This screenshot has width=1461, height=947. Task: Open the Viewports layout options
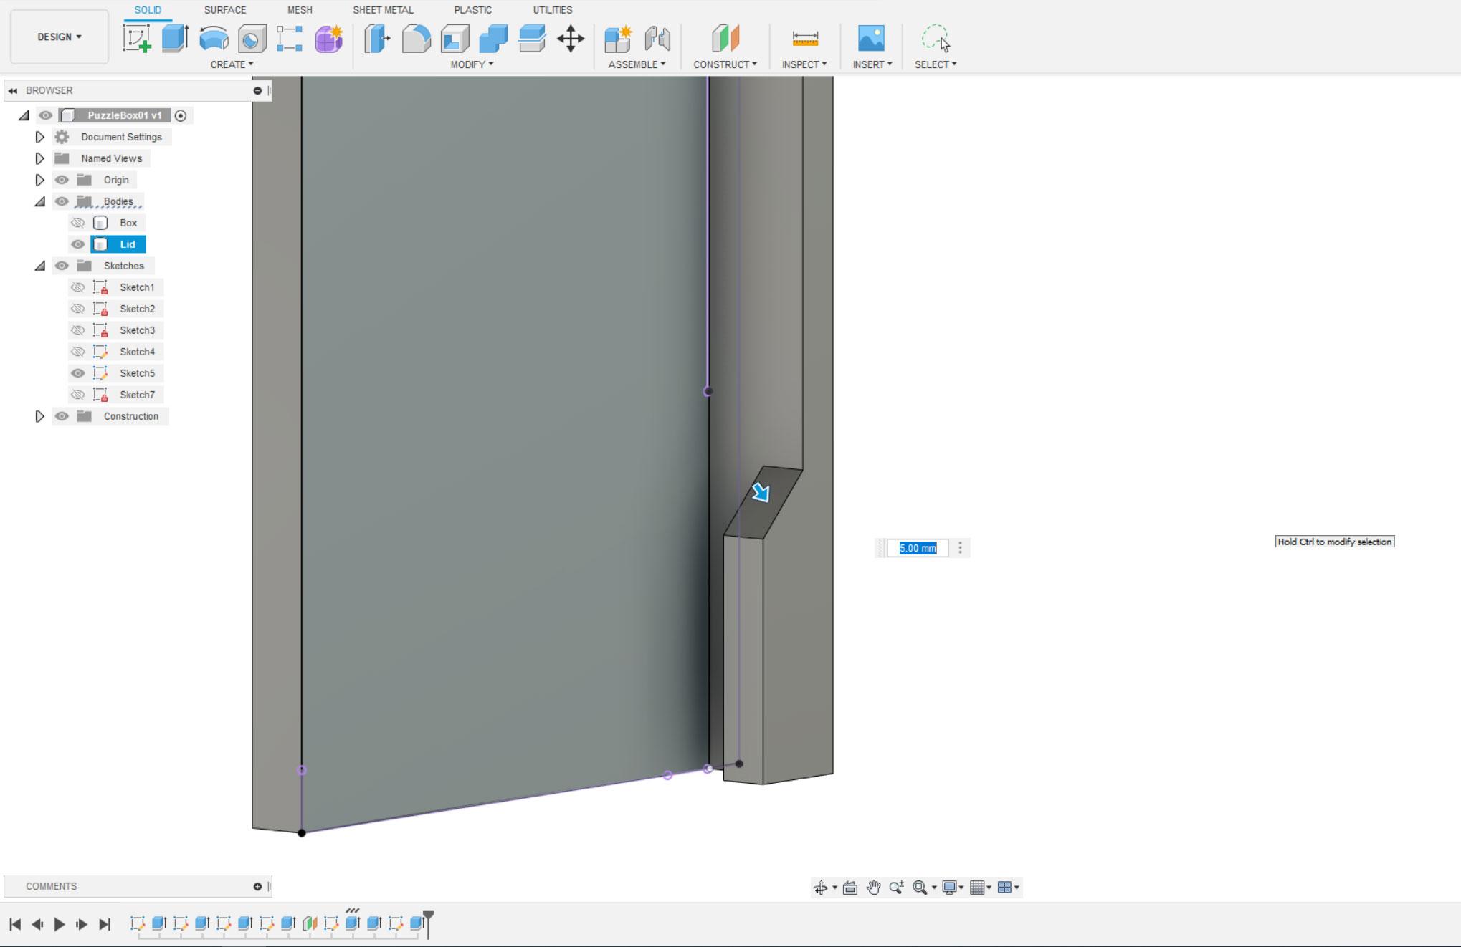(x=1004, y=888)
